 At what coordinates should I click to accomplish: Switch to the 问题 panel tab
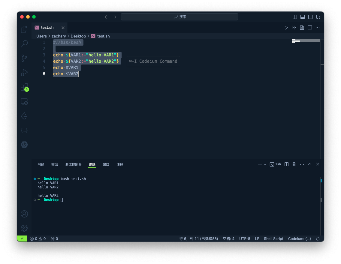pos(41,164)
